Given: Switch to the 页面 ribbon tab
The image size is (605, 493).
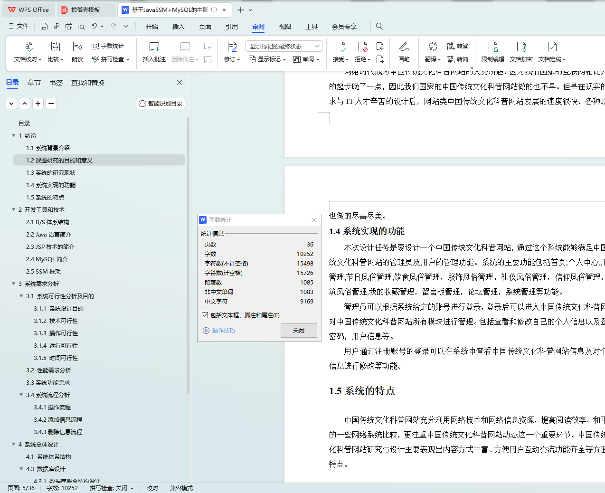Looking at the screenshot, I should [x=205, y=27].
